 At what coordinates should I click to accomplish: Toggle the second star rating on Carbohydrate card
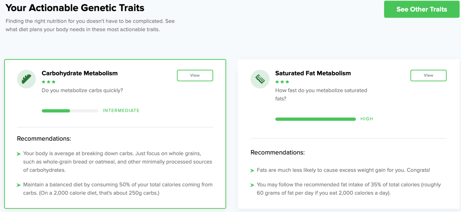(48, 82)
